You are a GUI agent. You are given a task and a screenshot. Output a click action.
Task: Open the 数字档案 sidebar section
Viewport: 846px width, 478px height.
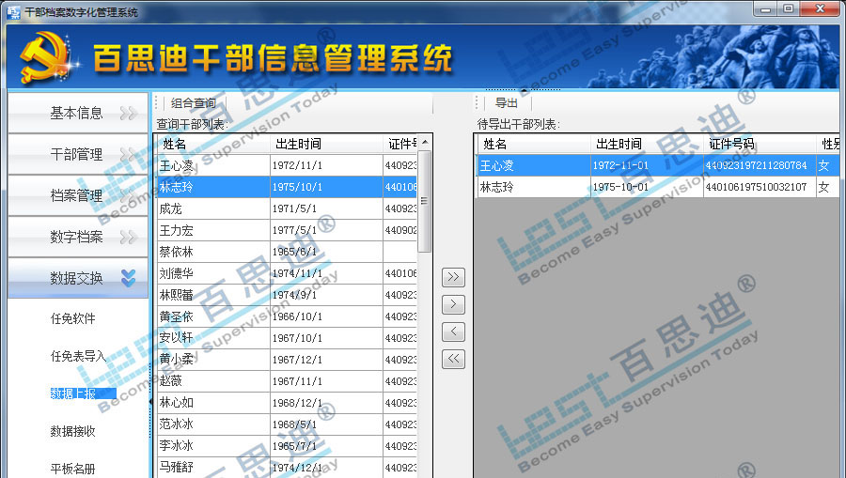coord(78,237)
